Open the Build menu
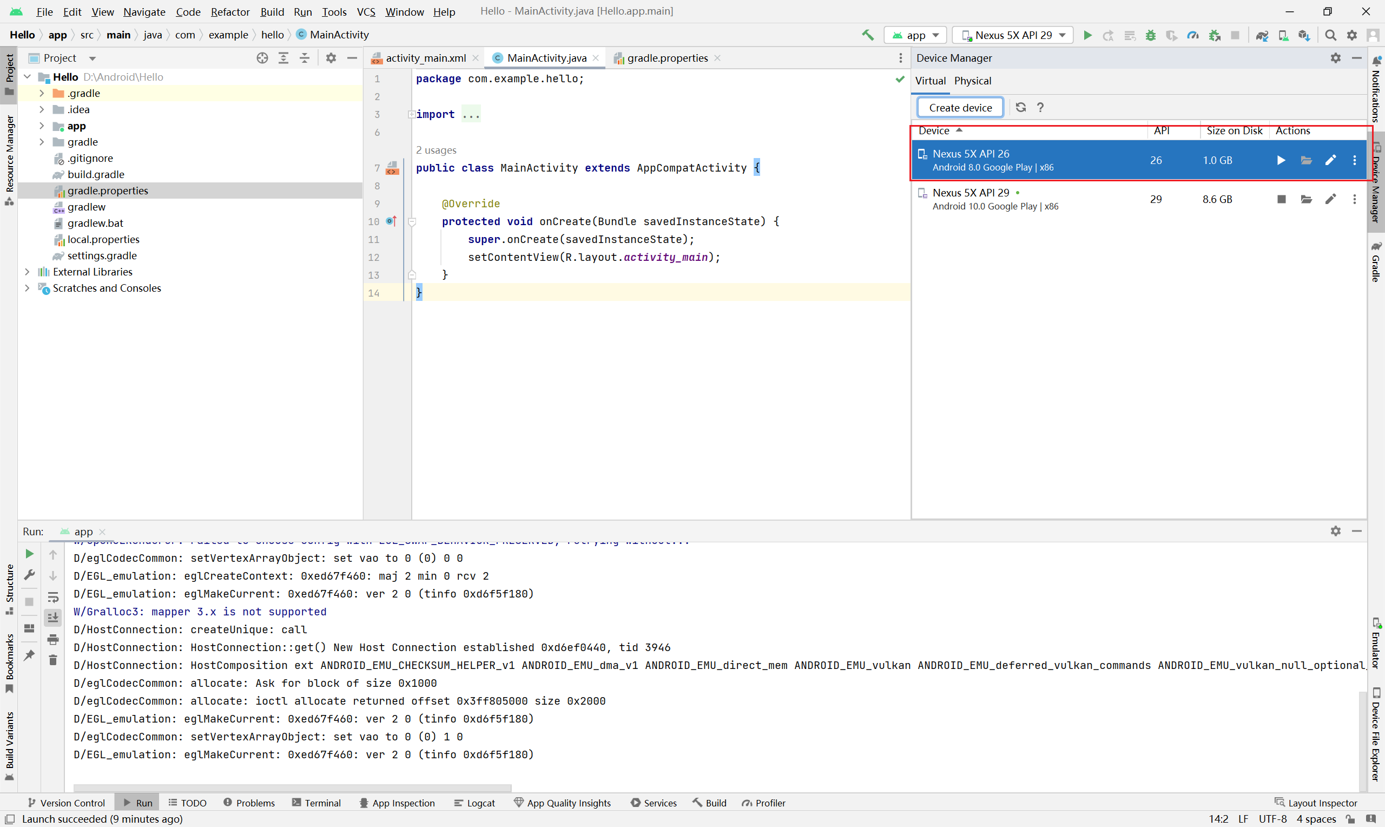The width and height of the screenshot is (1385, 827). click(x=272, y=12)
